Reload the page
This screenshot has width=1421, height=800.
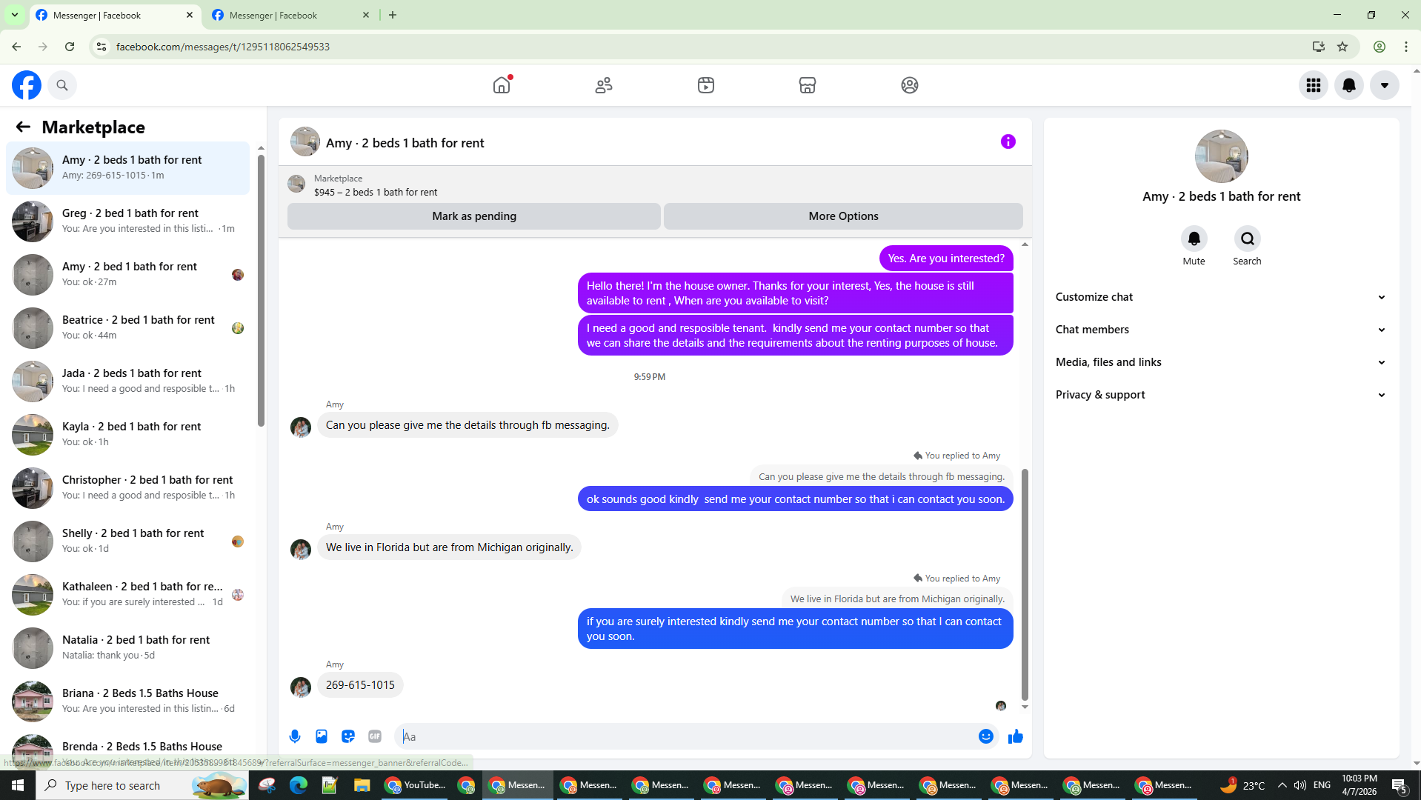(70, 47)
